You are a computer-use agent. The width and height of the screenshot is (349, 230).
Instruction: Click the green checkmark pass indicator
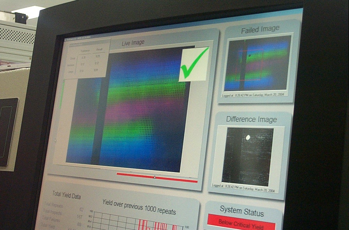194,64
